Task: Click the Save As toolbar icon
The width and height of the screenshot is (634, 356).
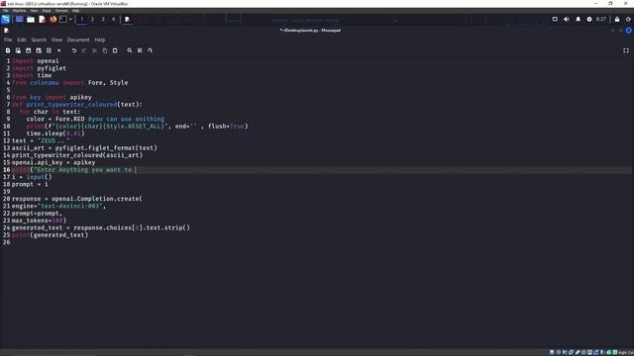Action: point(39,50)
